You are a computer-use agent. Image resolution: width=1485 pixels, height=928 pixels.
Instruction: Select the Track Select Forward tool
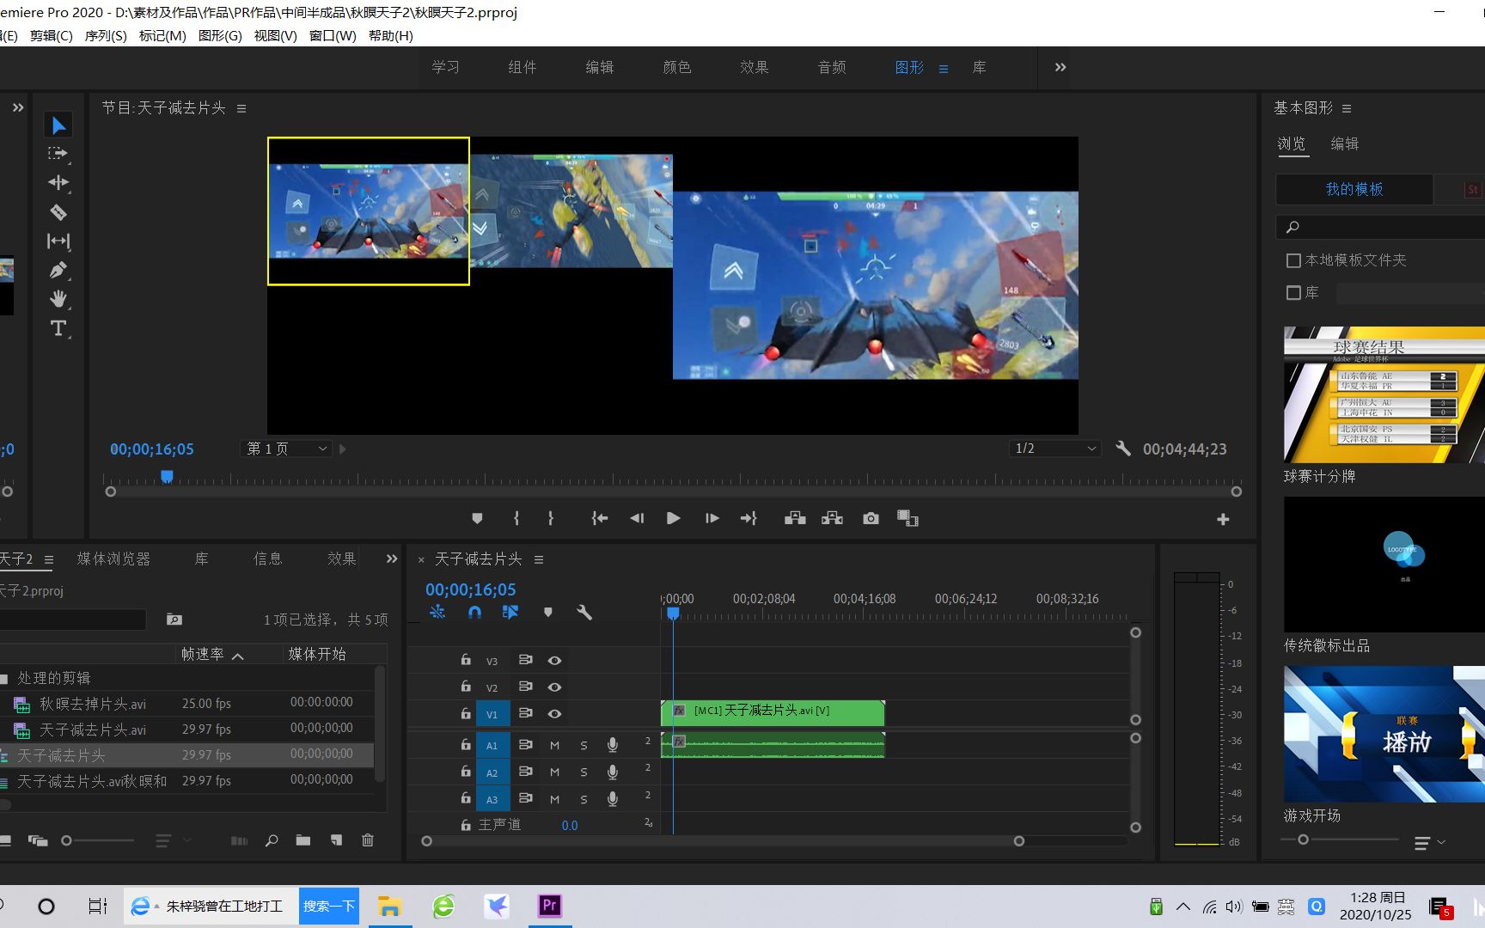[x=58, y=154]
